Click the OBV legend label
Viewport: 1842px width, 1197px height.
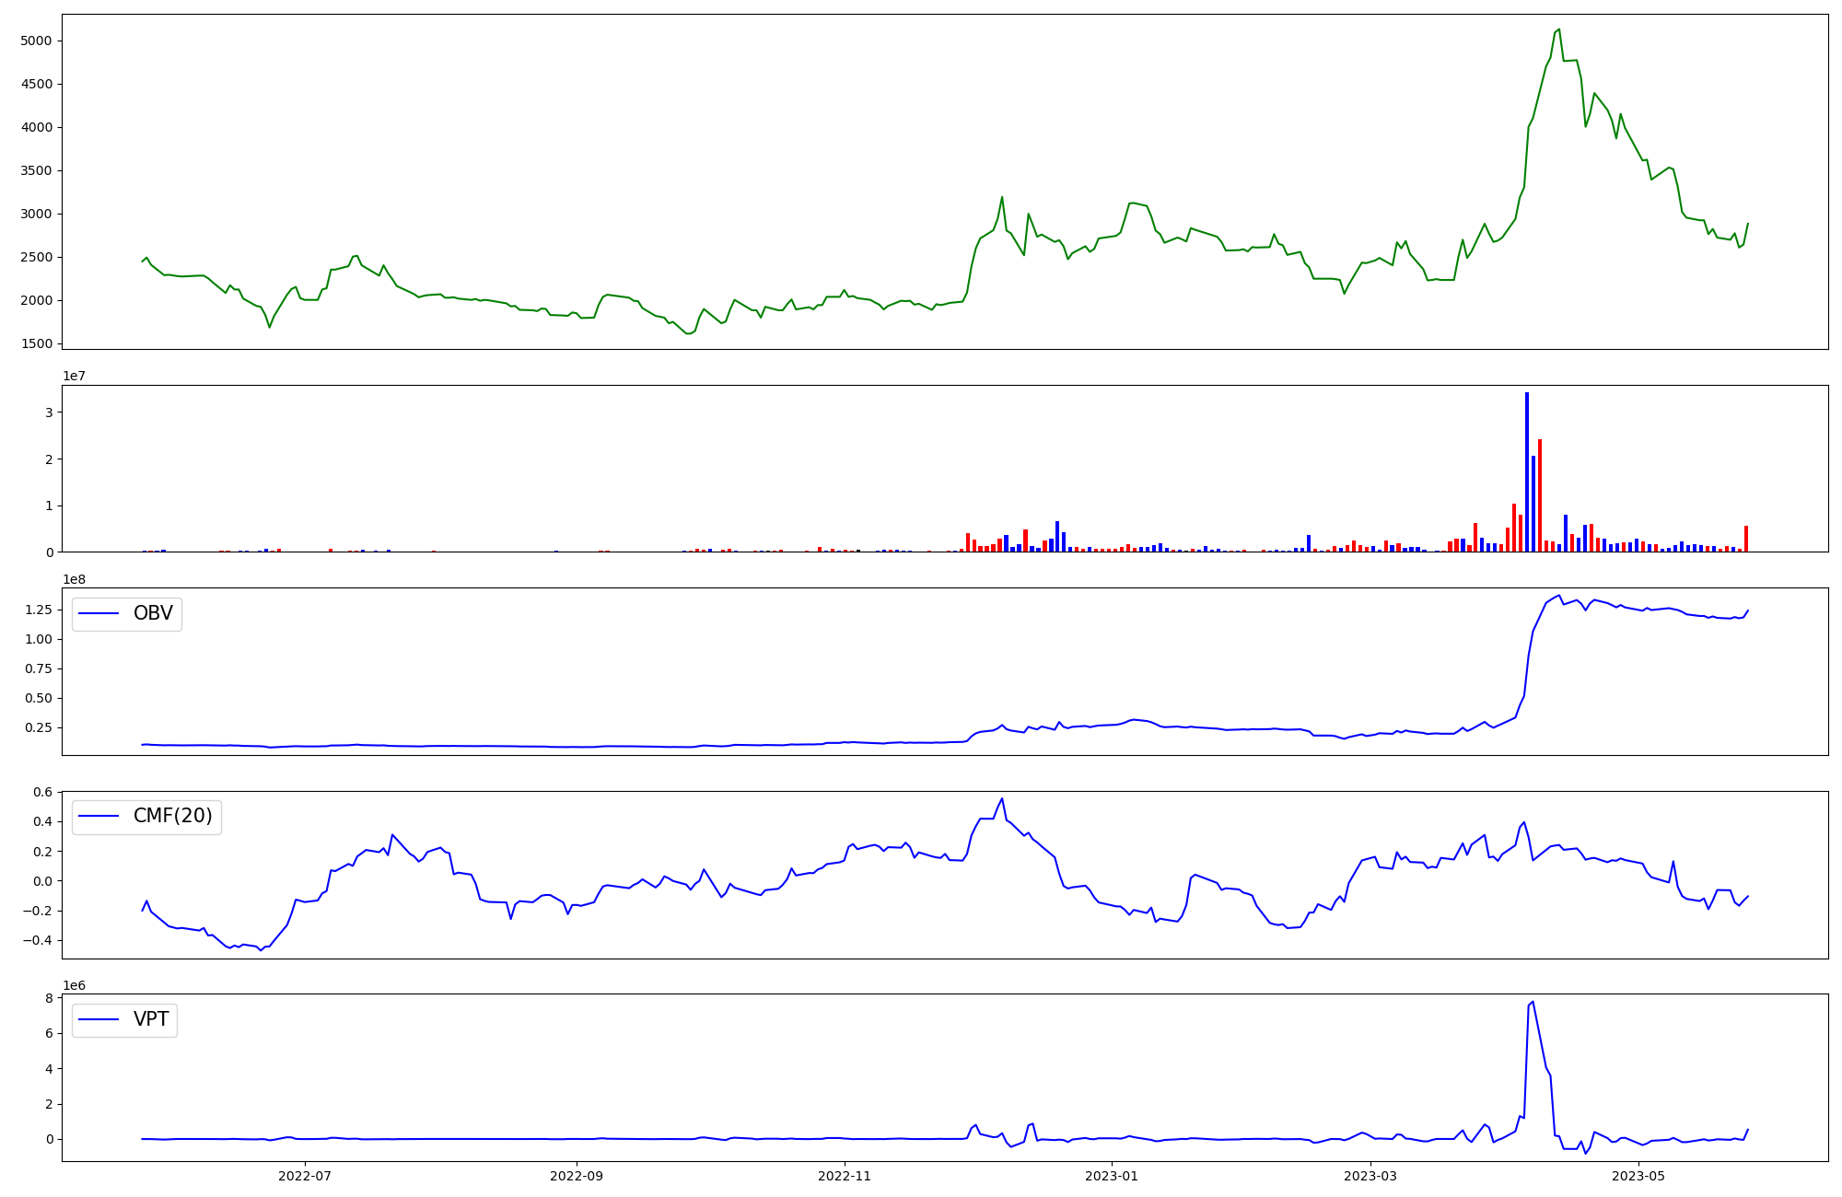pyautogui.click(x=153, y=613)
